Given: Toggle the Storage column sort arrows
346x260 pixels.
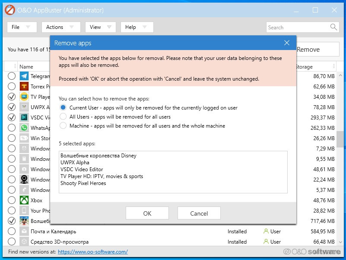Looking at the screenshot, I should (333, 66).
